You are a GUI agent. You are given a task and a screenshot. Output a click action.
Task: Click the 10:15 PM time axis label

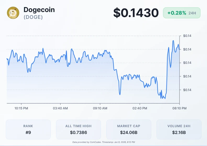click(x=21, y=108)
